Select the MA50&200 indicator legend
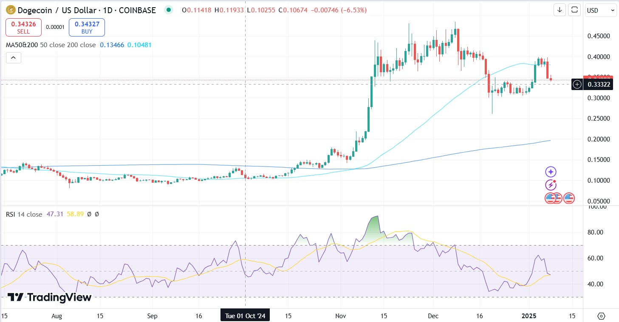This screenshot has height=322, width=619. pyautogui.click(x=21, y=45)
